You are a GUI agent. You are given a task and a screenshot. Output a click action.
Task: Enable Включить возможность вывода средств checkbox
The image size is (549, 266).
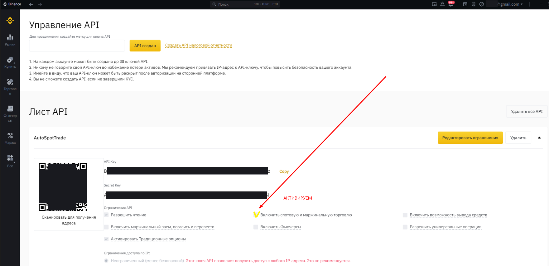405,215
